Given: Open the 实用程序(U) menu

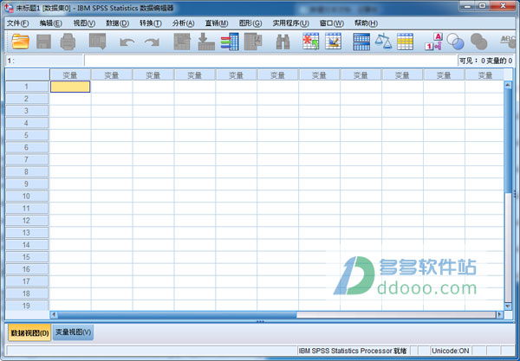Looking at the screenshot, I should [291, 23].
